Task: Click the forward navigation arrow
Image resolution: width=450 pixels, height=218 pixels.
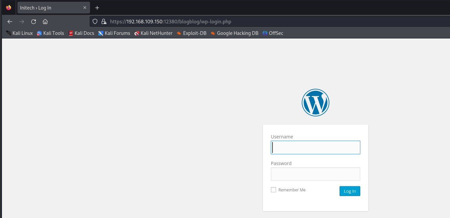Action: point(22,22)
